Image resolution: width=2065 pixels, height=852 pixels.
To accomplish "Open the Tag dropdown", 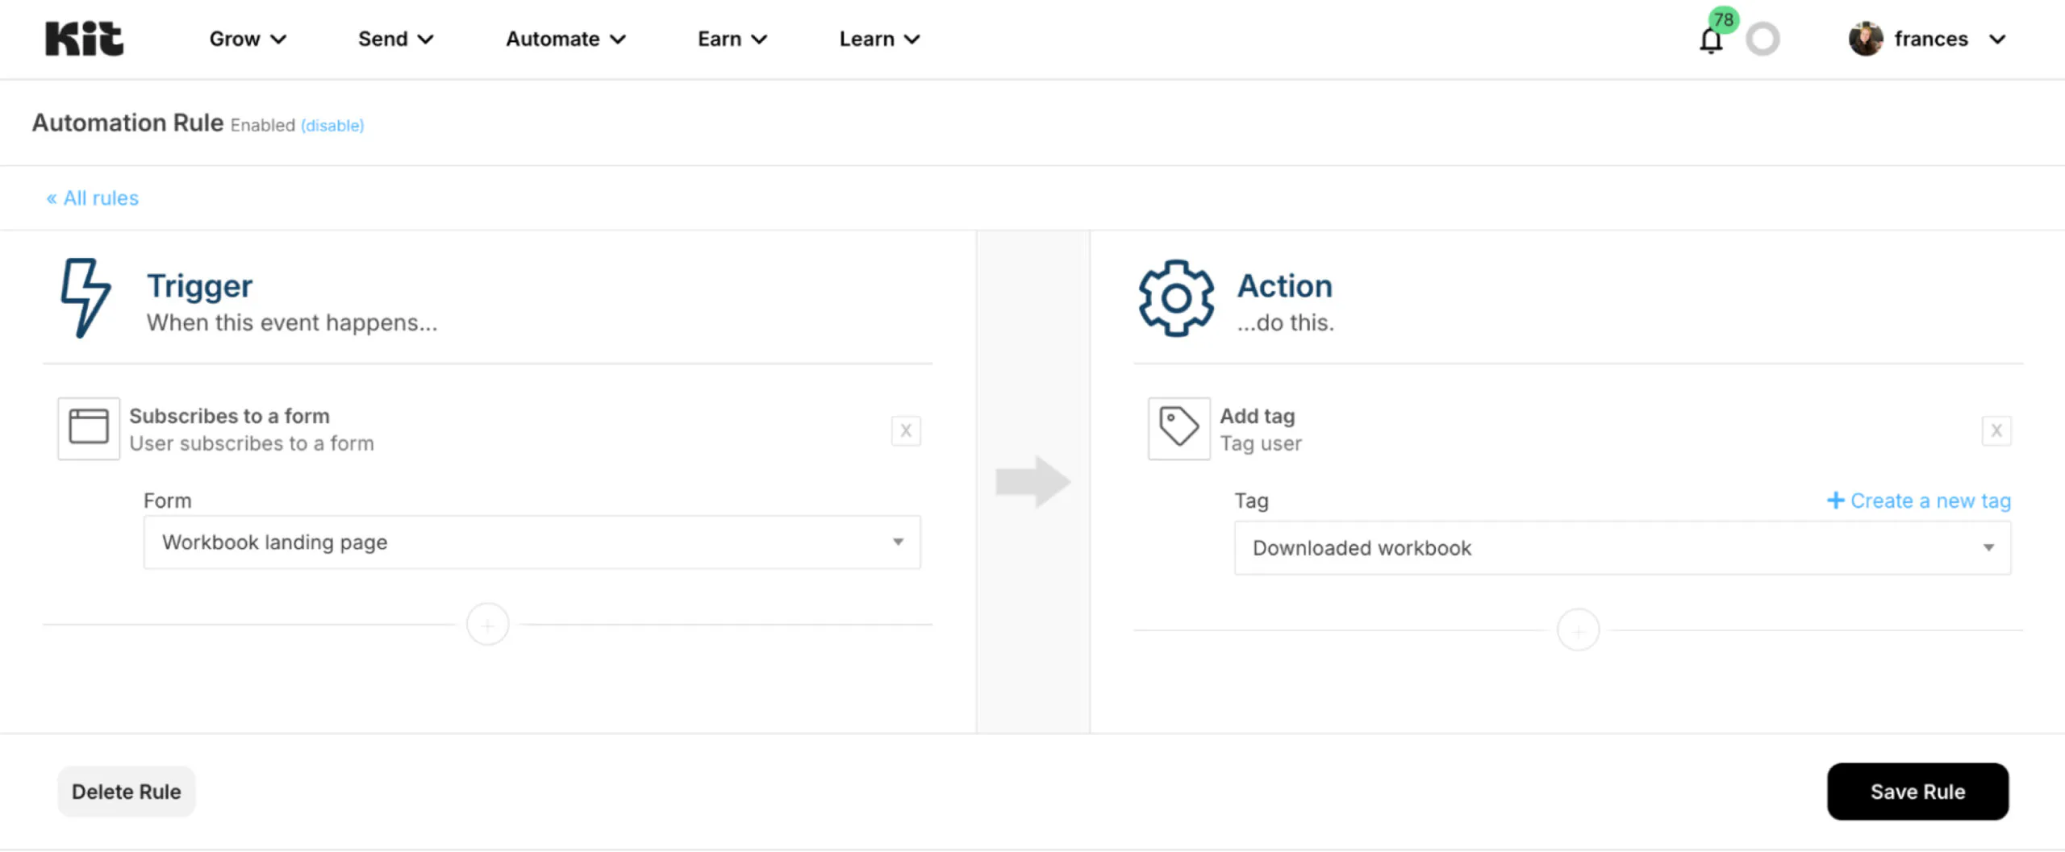I will 1621,548.
